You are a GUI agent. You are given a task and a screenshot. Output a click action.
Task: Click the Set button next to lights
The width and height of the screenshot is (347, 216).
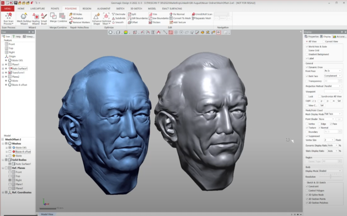tap(339, 101)
